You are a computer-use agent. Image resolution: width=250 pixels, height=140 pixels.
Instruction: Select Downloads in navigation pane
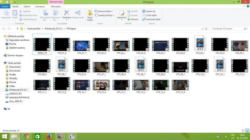pyautogui.click(x=14, y=71)
